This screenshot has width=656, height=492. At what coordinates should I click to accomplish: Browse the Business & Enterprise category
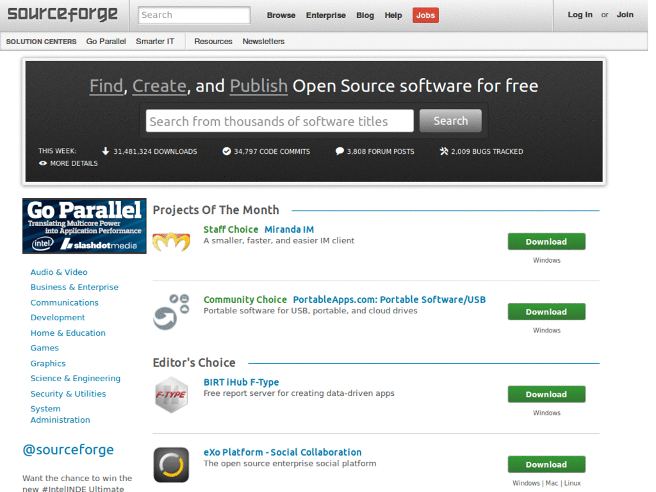click(74, 287)
